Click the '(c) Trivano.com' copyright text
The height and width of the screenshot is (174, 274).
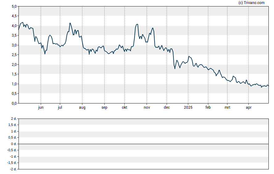click(251, 2)
